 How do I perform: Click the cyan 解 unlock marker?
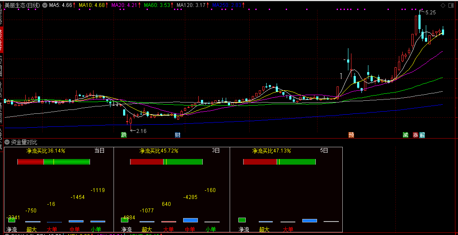click(x=422, y=135)
